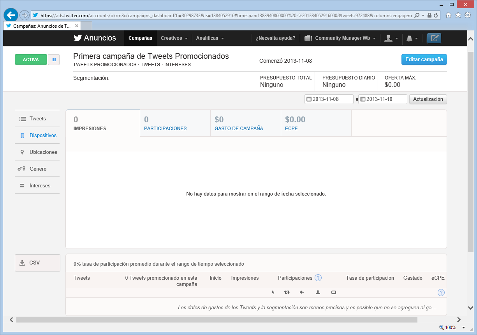Click the start date field 2013-11-08
The width and height of the screenshot is (477, 335).
click(329, 99)
